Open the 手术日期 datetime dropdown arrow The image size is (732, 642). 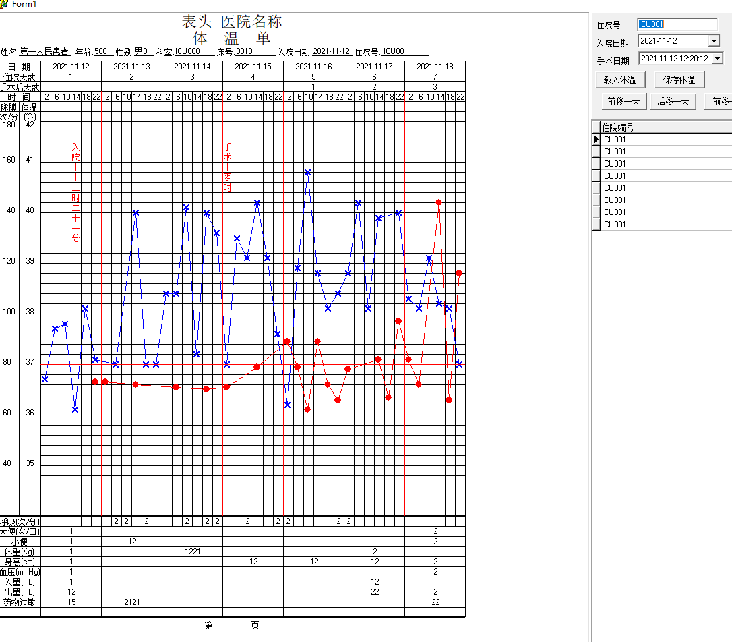(718, 59)
